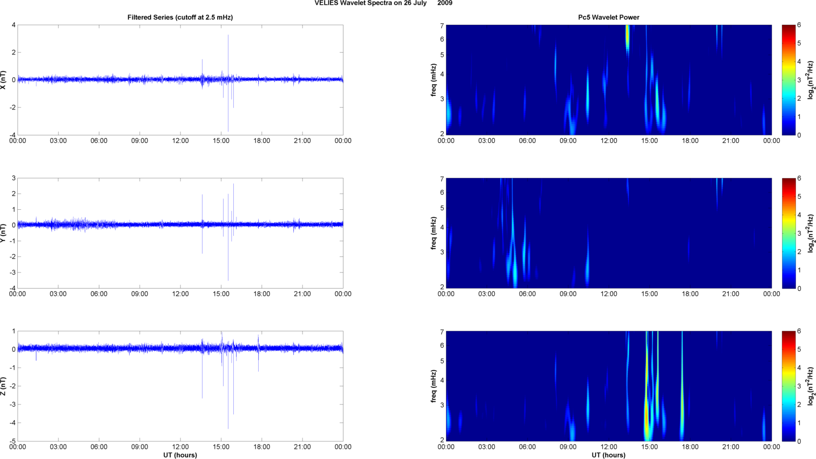Click freq (mHz) label of bottom spectrogram
This screenshot has height=459, width=816.
(434, 386)
